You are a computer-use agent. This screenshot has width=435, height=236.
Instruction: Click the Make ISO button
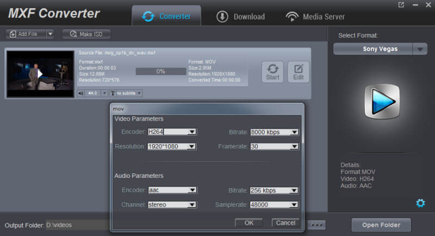point(86,34)
